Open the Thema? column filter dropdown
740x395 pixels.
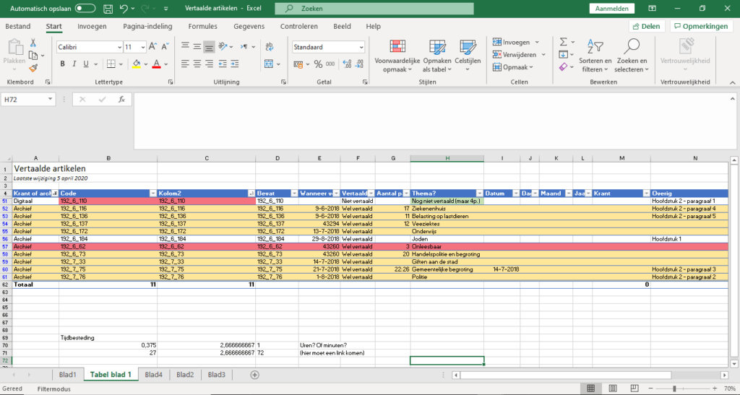[478, 194]
